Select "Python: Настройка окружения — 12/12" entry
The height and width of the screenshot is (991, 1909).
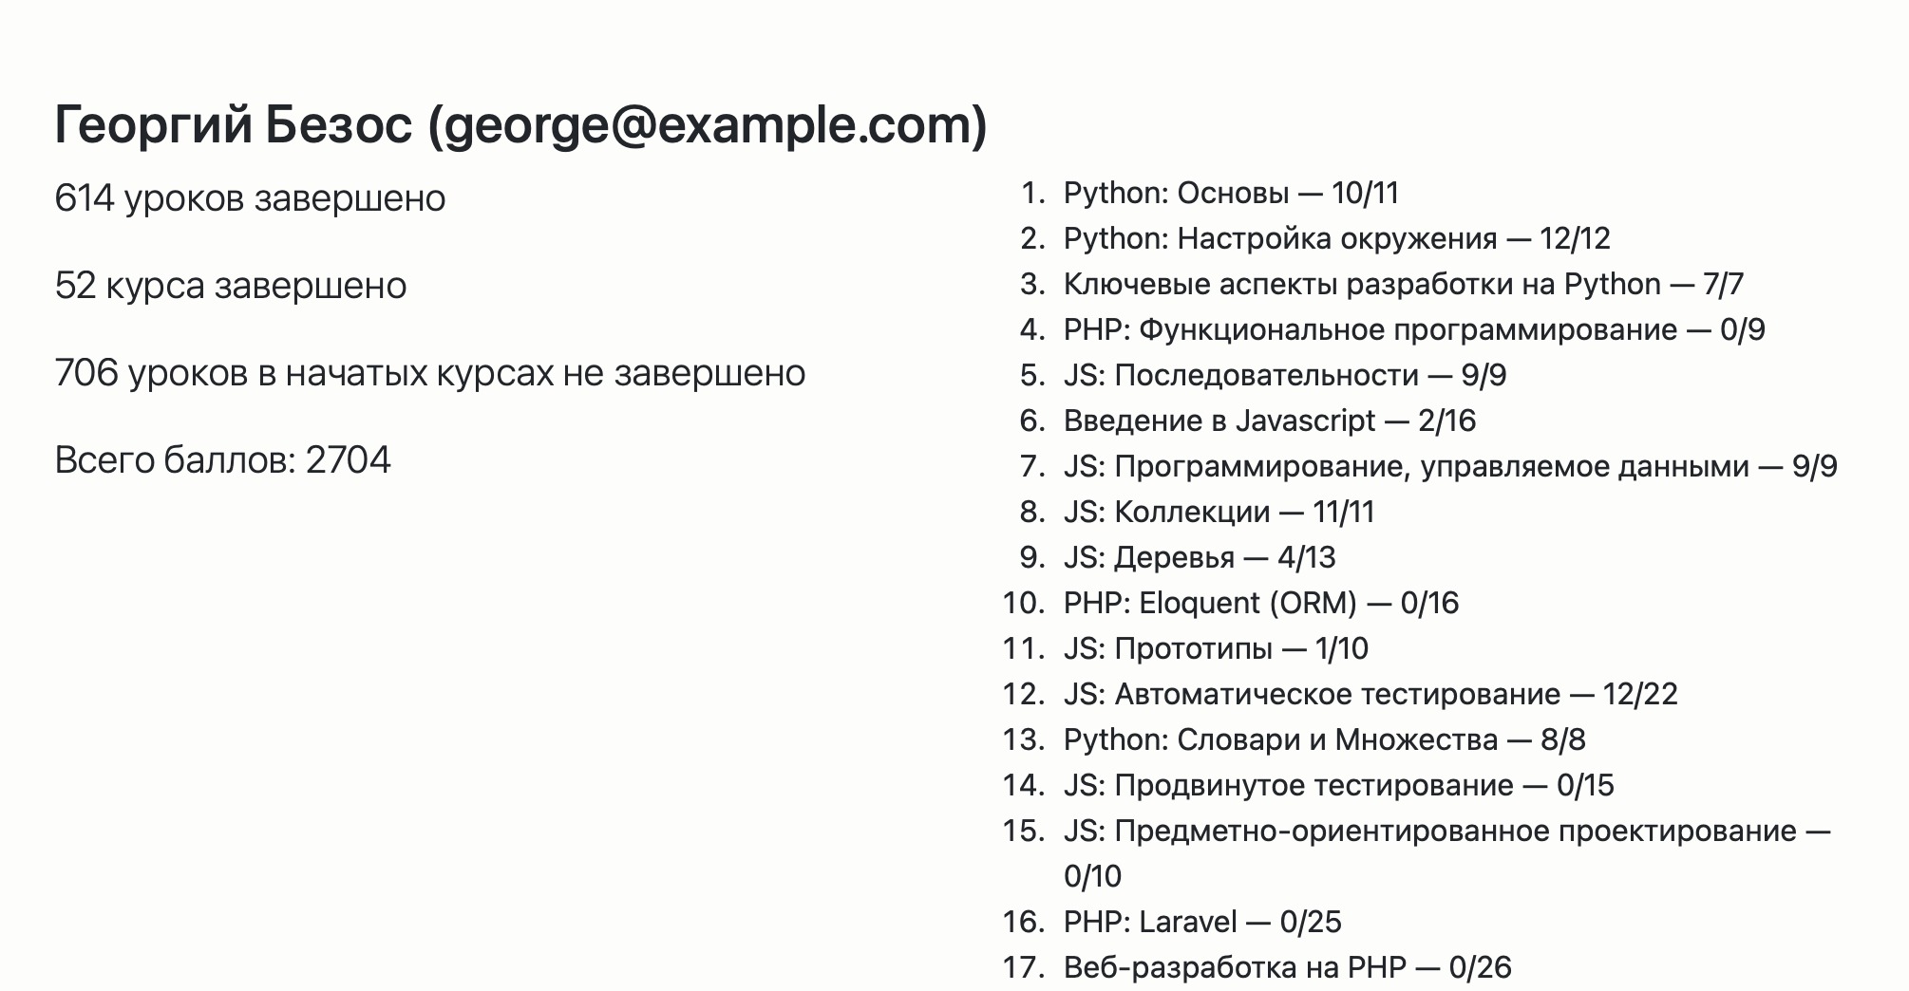click(x=1336, y=238)
